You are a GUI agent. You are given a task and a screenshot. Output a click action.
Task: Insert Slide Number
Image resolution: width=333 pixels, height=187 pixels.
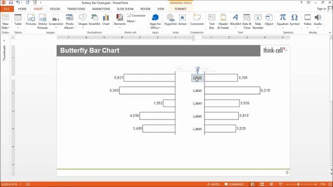pyautogui.click(x=258, y=18)
